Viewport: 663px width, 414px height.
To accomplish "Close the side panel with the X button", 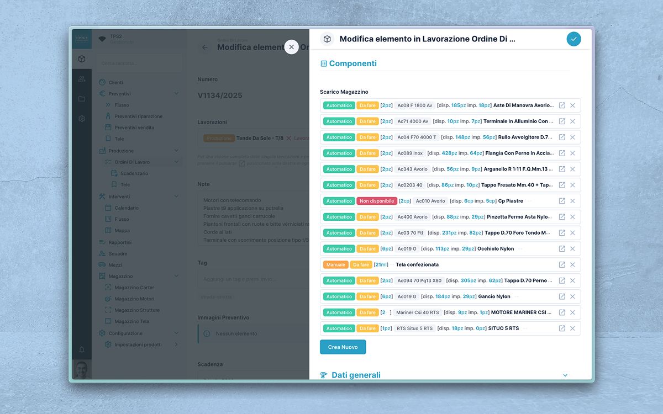I will pyautogui.click(x=291, y=47).
